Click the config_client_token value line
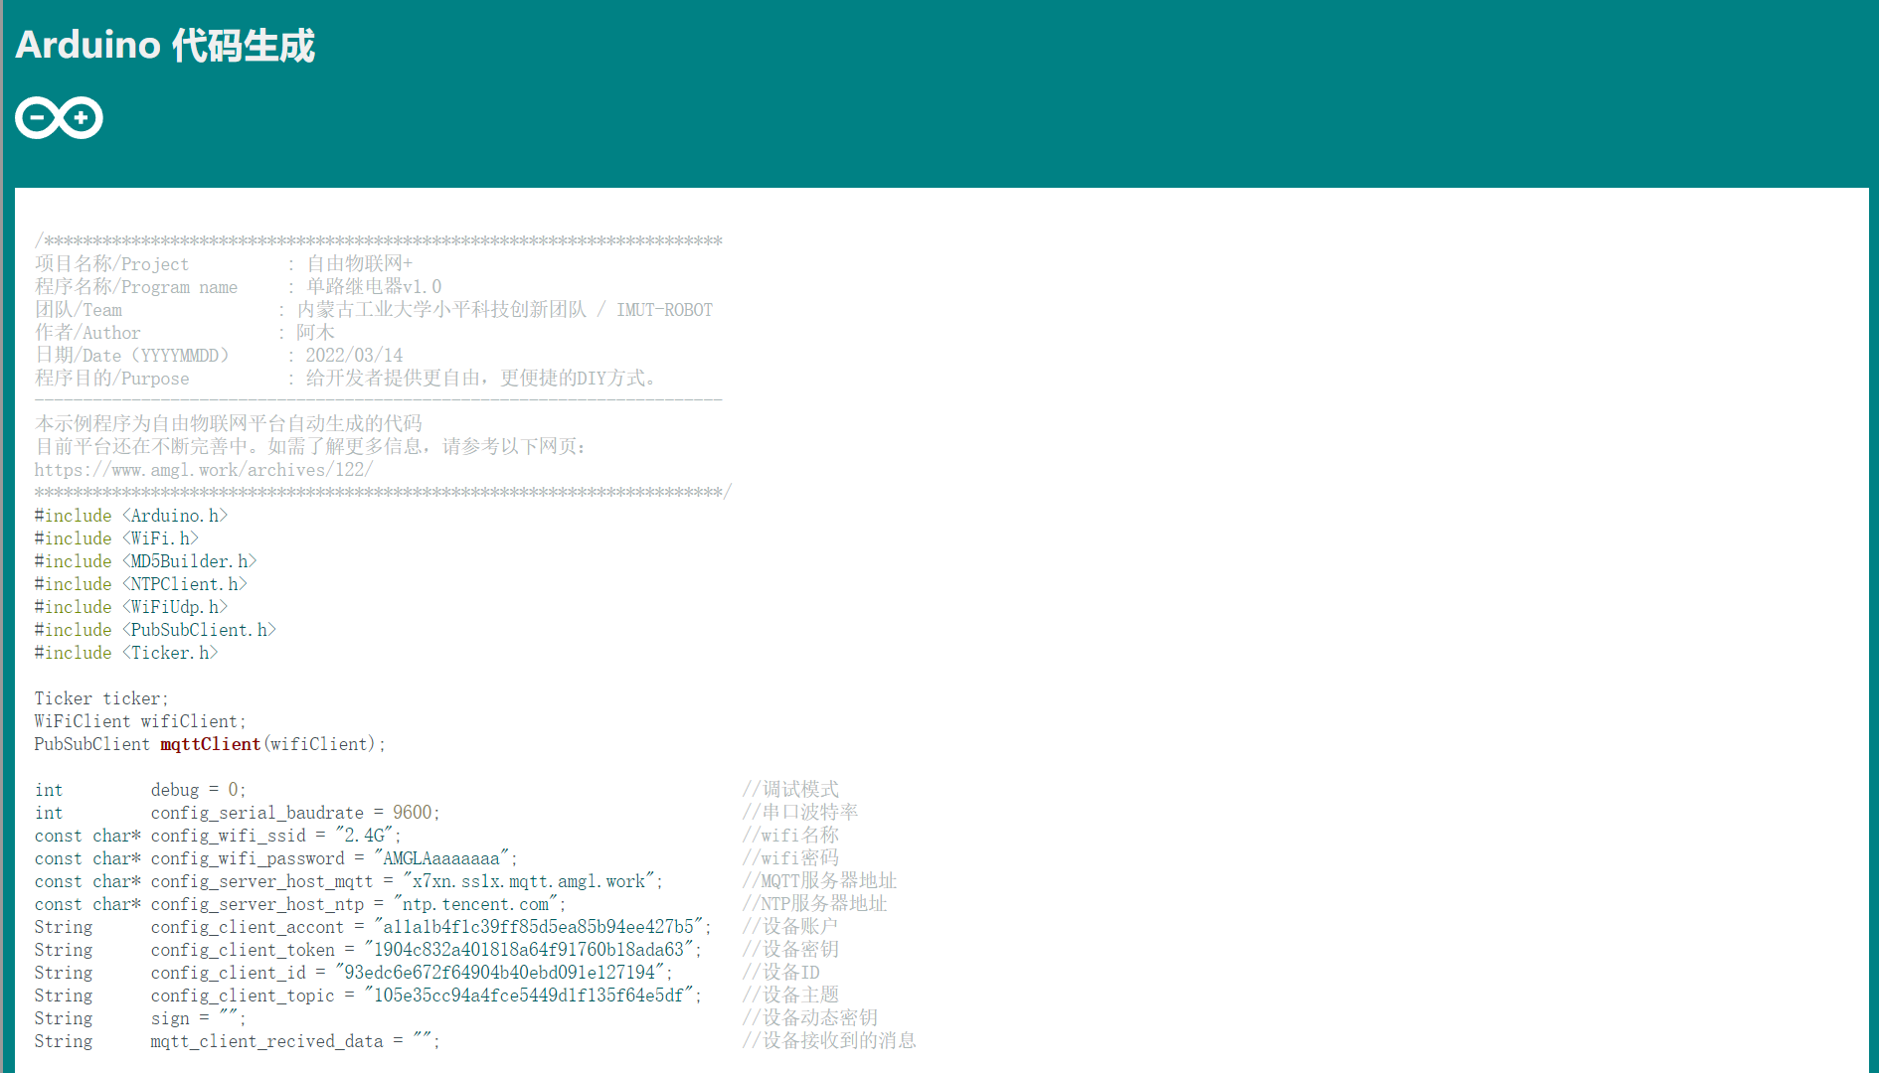 click(x=368, y=950)
